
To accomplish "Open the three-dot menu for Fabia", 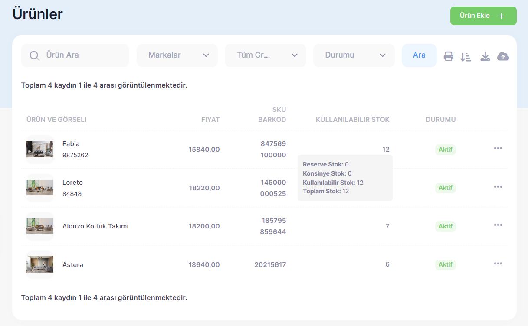I will [498, 148].
